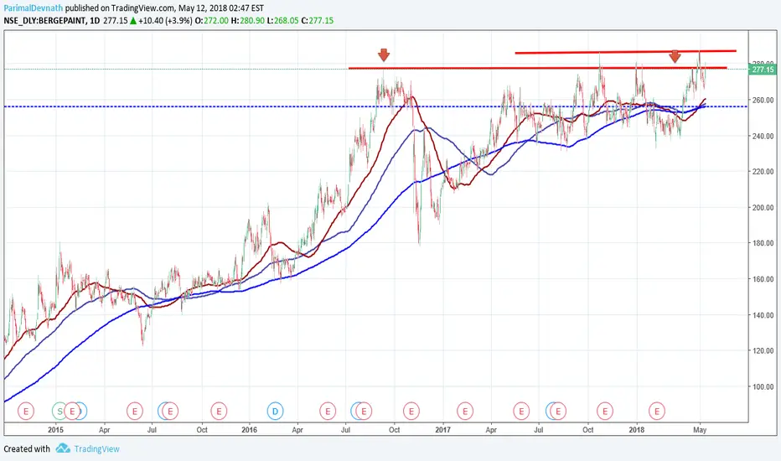Click the earnings E marker beside the S marker

72,412
